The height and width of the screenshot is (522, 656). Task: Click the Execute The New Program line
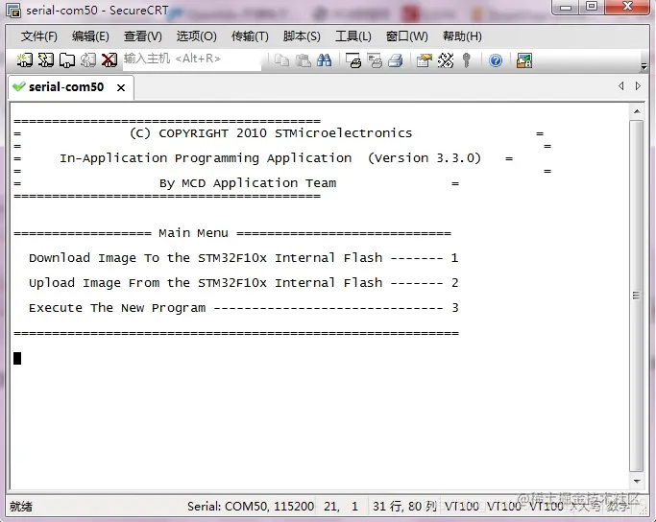tap(244, 308)
